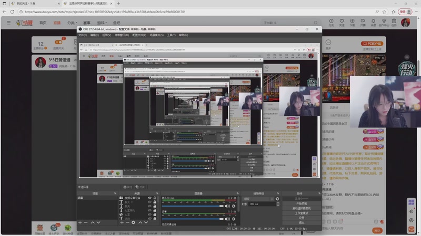Toggle lock on 计时 text source
Screen dimensions: 421x236
point(155,218)
